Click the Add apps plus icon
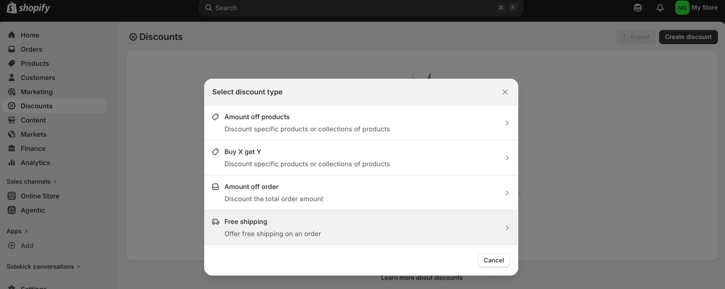The image size is (725, 289). [x=12, y=245]
